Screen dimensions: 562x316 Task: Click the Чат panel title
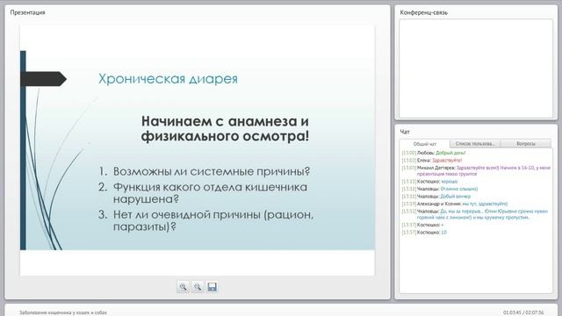[405, 132]
